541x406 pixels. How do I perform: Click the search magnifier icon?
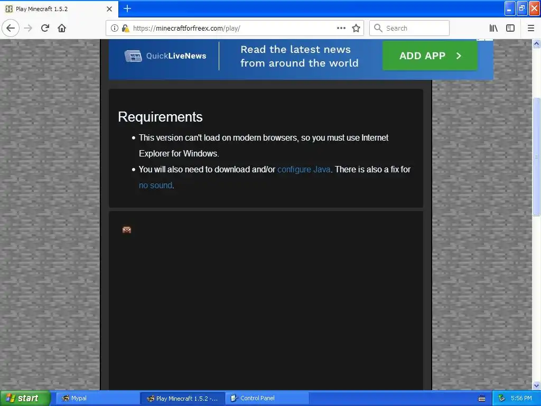[x=378, y=28]
